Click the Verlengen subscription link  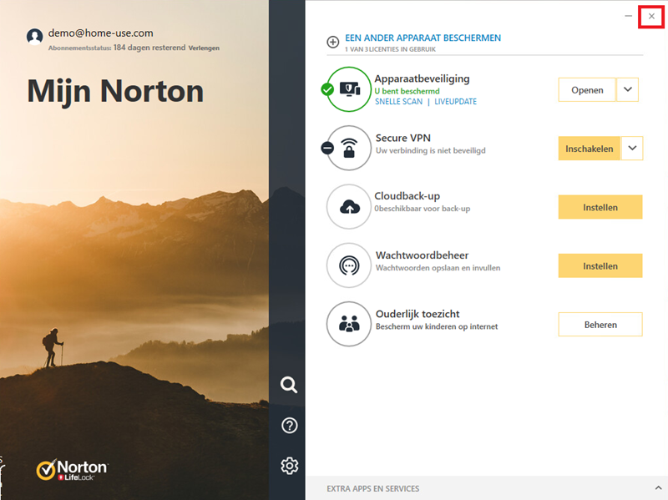coord(205,48)
